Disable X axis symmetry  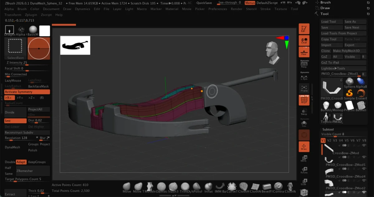pyautogui.click(x=9, y=98)
